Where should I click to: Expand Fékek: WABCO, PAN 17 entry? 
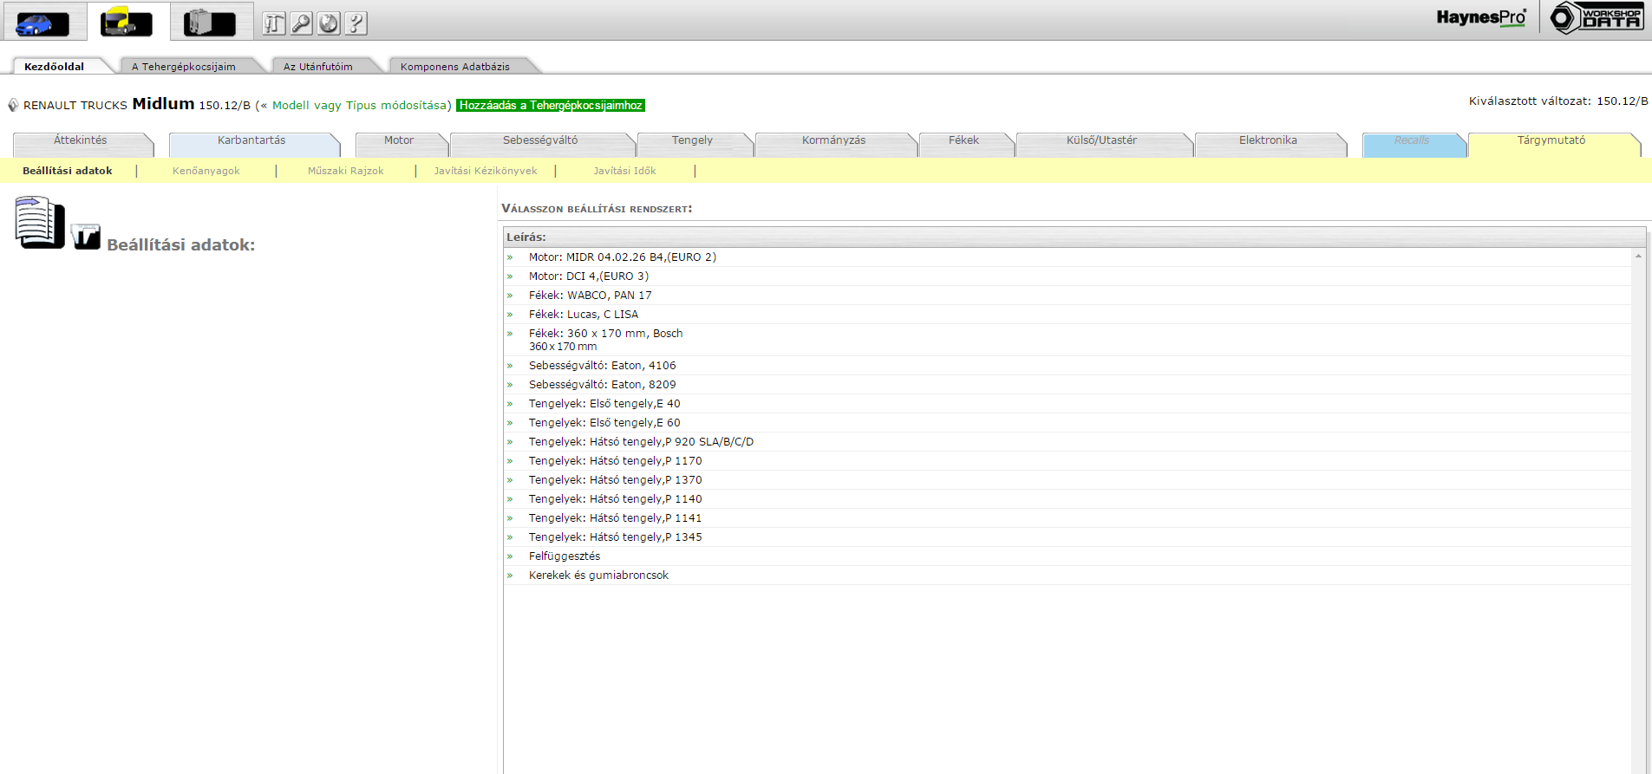pos(590,296)
